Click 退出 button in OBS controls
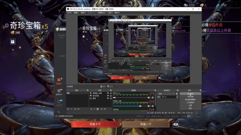 click(190, 108)
